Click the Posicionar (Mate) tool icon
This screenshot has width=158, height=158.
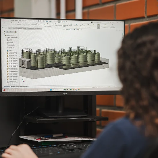click(19, 23)
